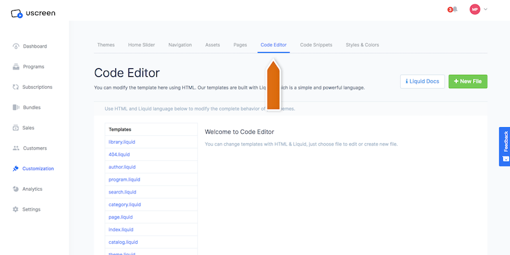The width and height of the screenshot is (510, 255).
Task: Open category.liquid template
Action: point(125,205)
